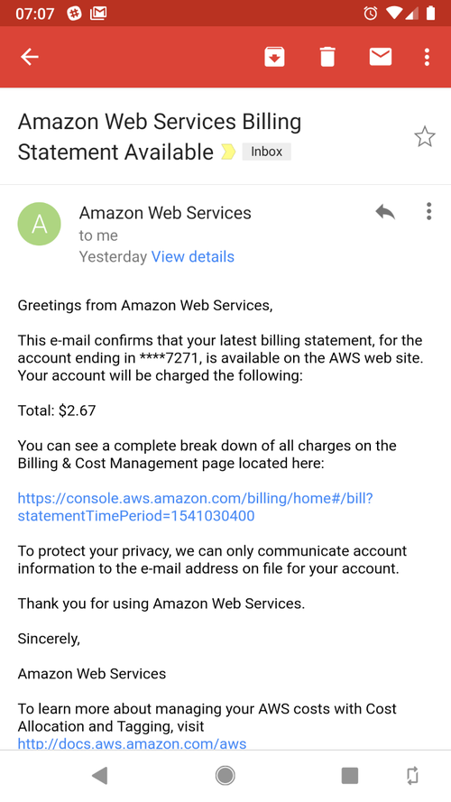
Task: Tap the Android back navigation button
Action: (100, 776)
